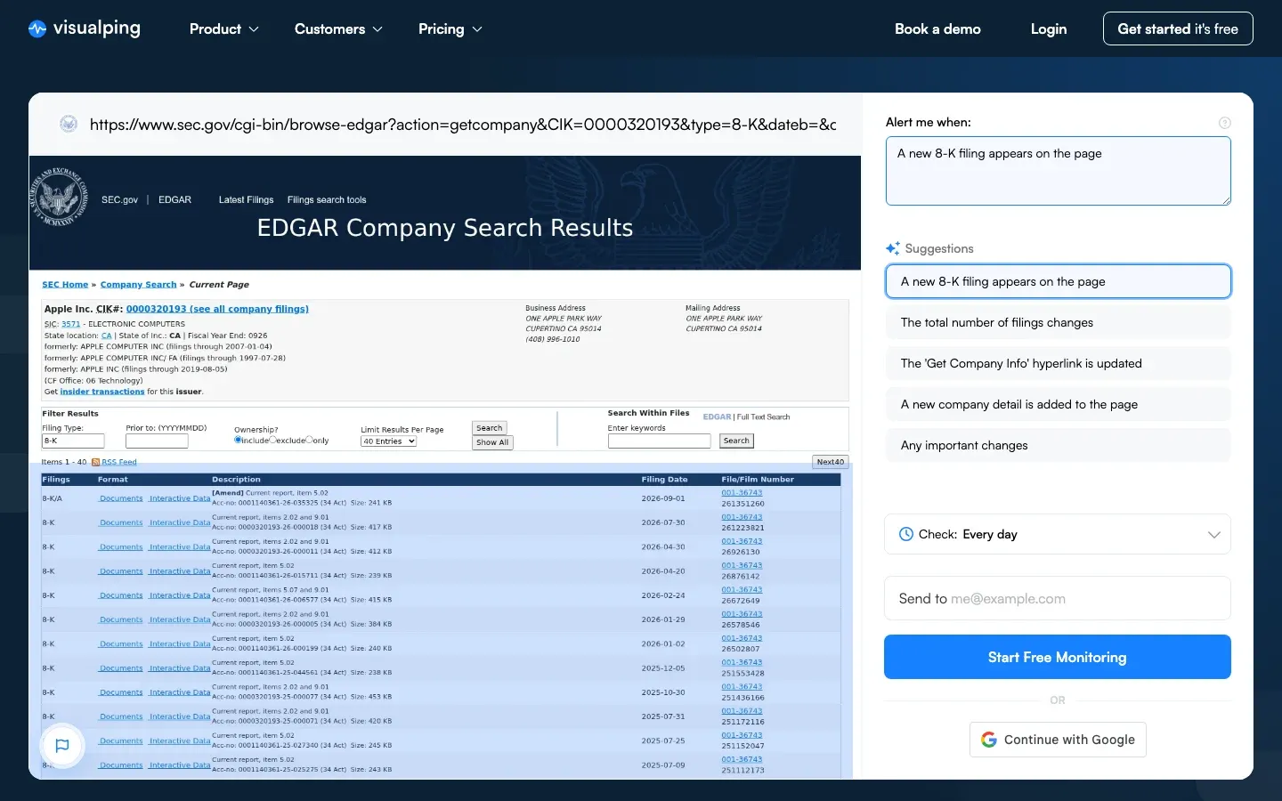Click the clock icon in the Check frequency box
This screenshot has width=1282, height=801.
coord(906,534)
